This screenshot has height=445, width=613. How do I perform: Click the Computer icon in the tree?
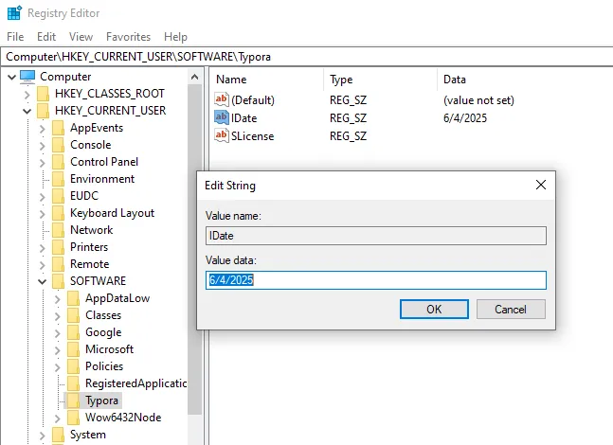point(27,77)
